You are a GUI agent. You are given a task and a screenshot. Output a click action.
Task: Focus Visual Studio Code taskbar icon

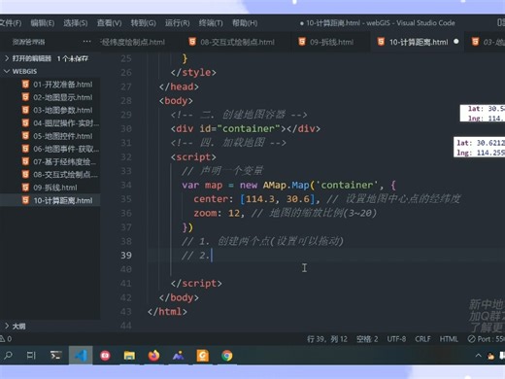[x=81, y=356]
